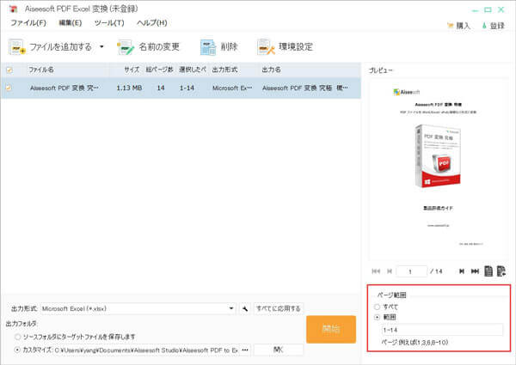
Task: Jump to last preview page
Action: (475, 271)
